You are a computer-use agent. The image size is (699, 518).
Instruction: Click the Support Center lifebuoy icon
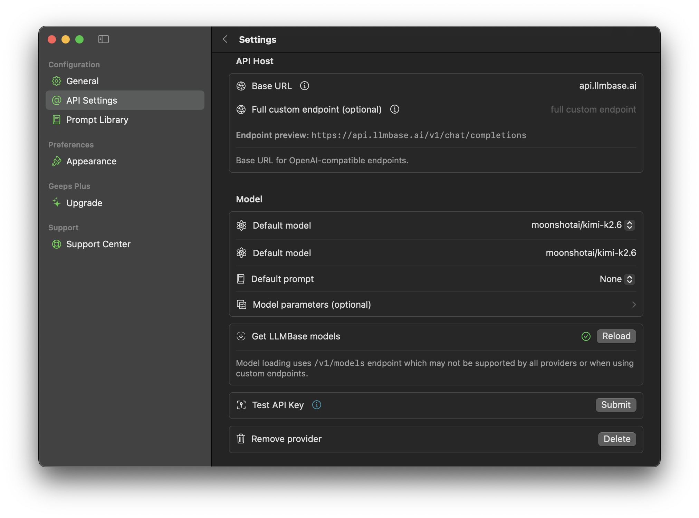click(x=57, y=244)
